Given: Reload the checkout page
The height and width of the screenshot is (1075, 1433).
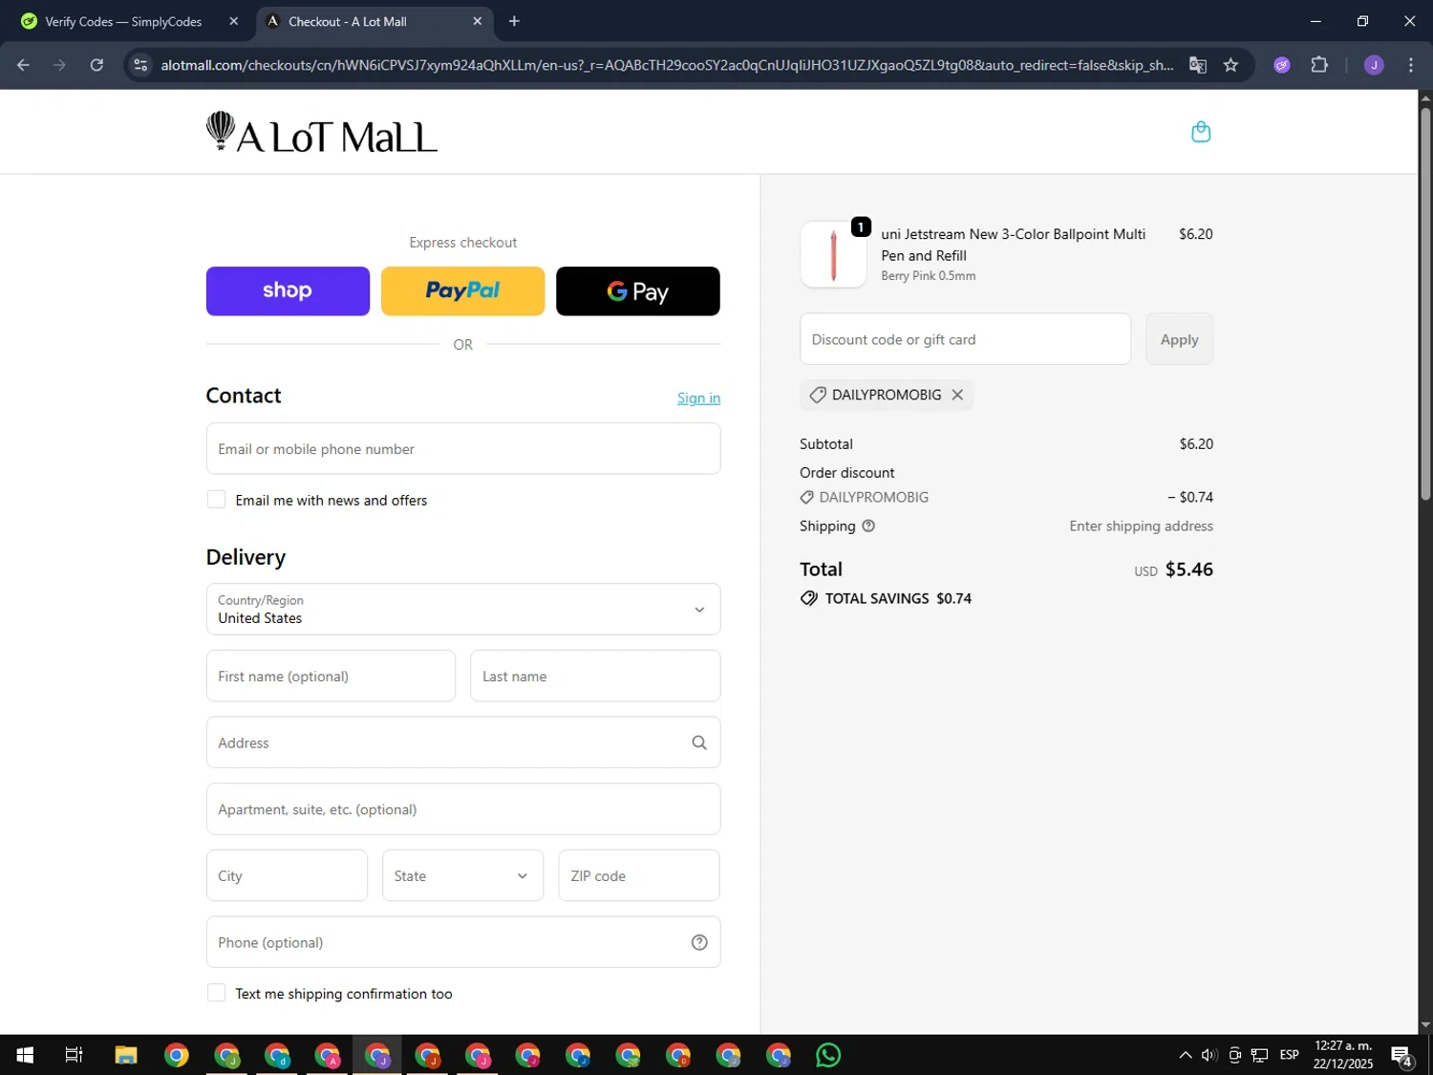Looking at the screenshot, I should pyautogui.click(x=96, y=65).
